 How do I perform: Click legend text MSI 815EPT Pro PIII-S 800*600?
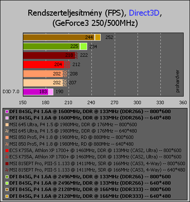97,163
